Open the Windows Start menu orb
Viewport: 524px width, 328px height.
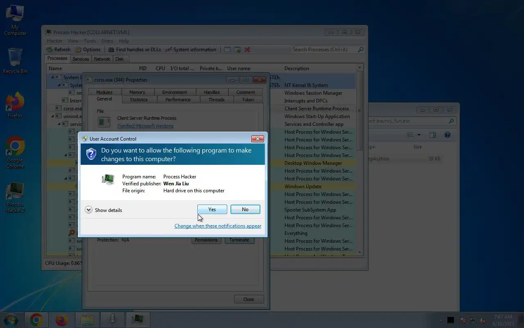(11, 320)
